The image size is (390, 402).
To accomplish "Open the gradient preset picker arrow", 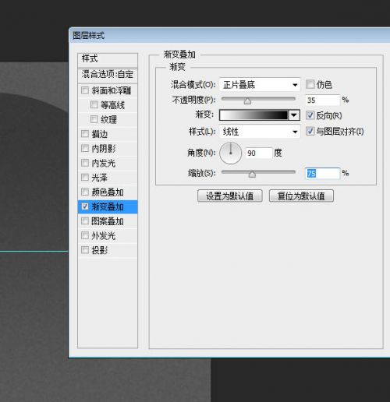I will coord(294,115).
